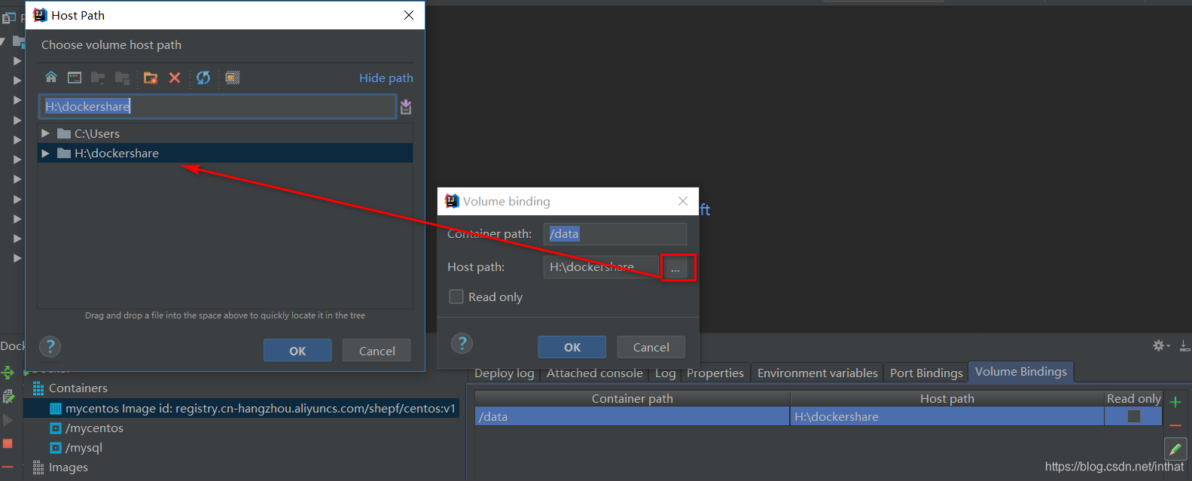This screenshot has width=1192, height=481.
Task: Select the /mycentos container
Action: coord(94,428)
